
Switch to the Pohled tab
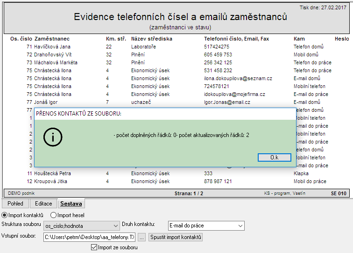click(x=15, y=204)
